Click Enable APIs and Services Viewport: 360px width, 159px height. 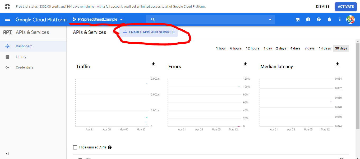[x=148, y=32]
